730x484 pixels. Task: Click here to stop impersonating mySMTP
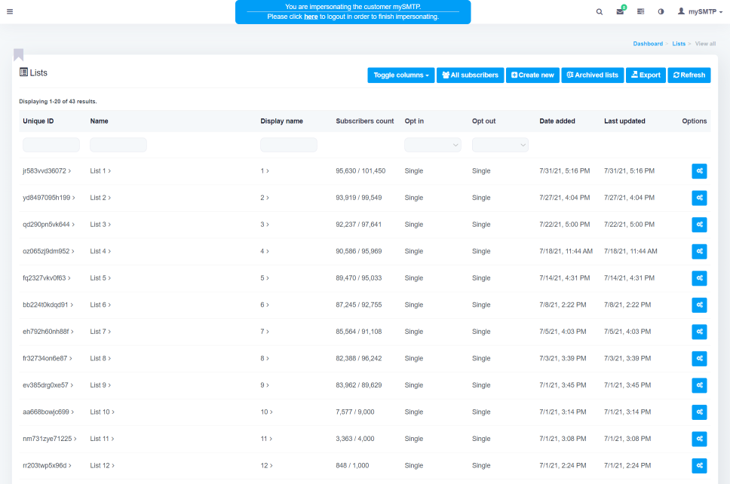point(311,16)
